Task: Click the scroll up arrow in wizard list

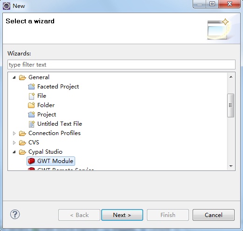Action: click(231, 77)
